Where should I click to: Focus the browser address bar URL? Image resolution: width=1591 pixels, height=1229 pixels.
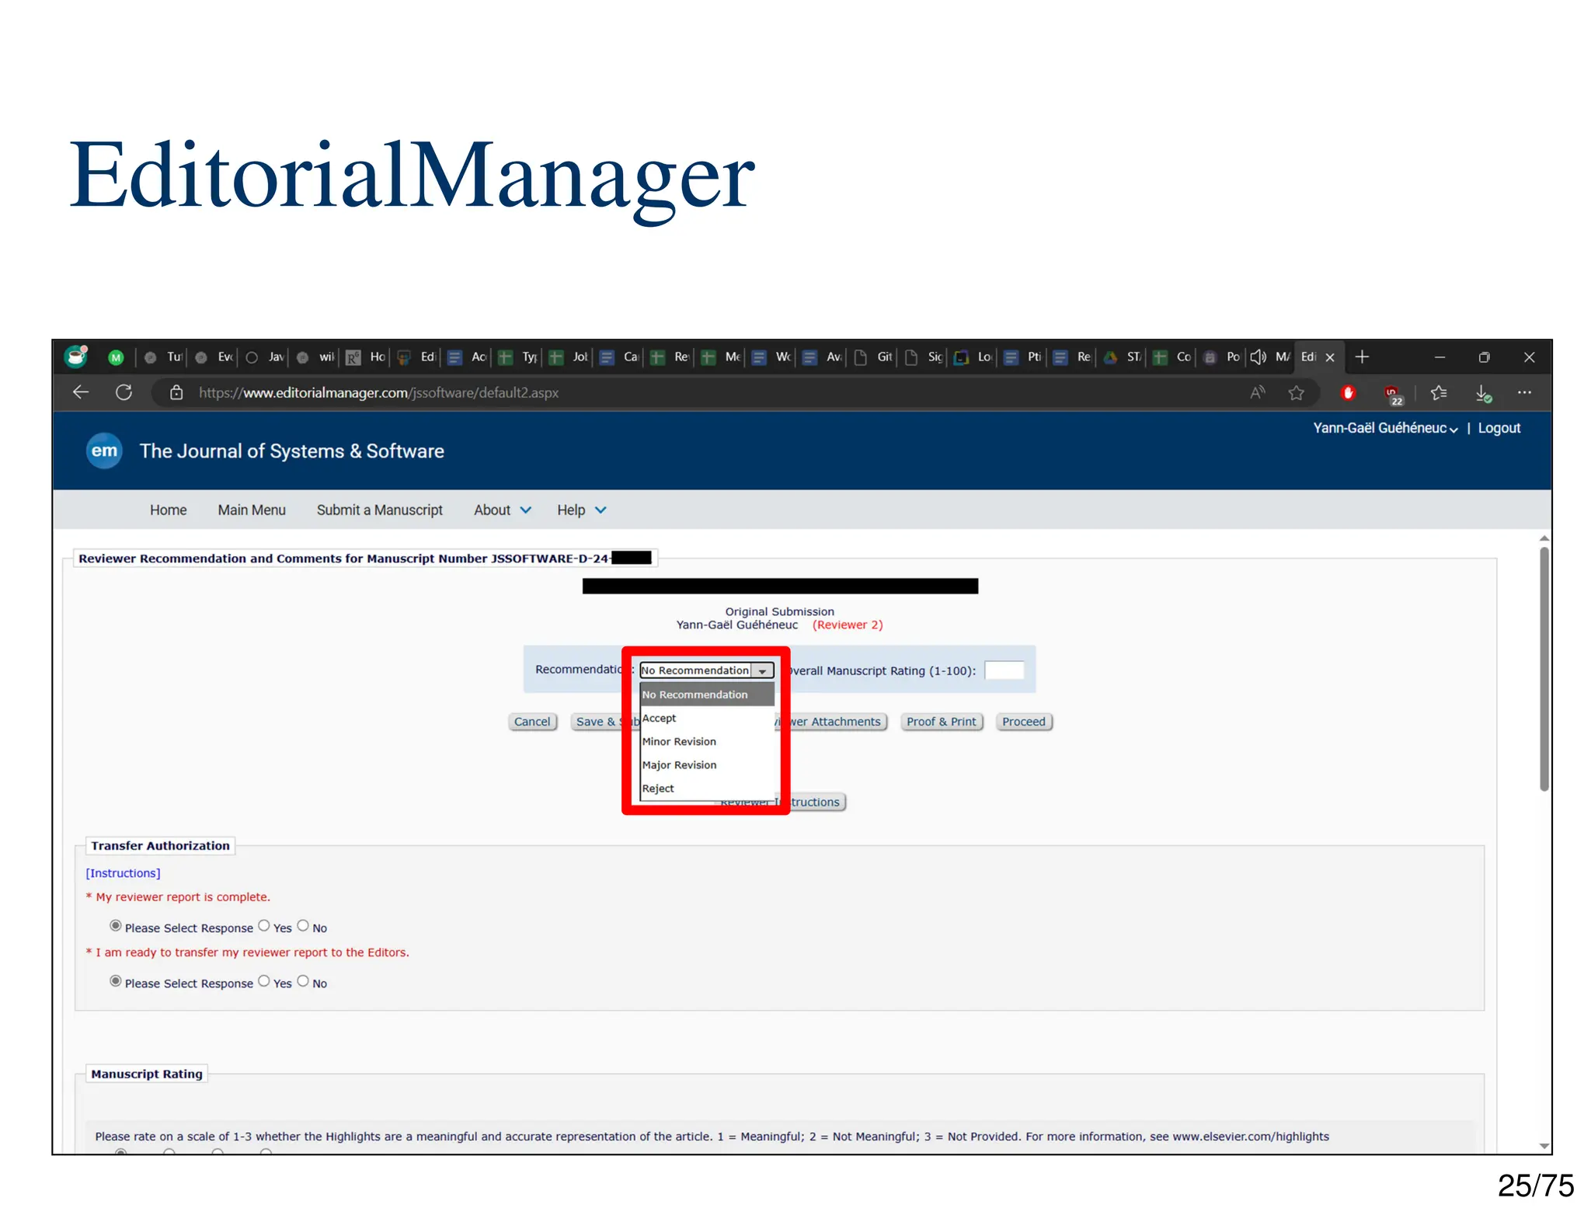[378, 392]
